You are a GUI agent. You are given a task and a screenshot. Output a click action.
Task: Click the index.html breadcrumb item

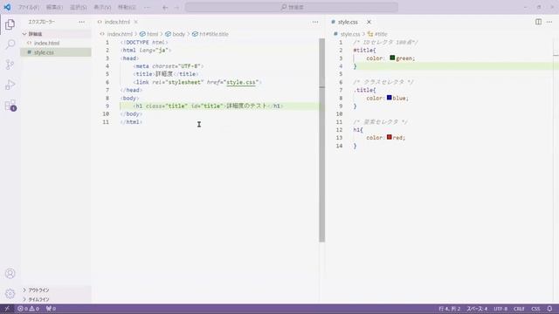(120, 34)
